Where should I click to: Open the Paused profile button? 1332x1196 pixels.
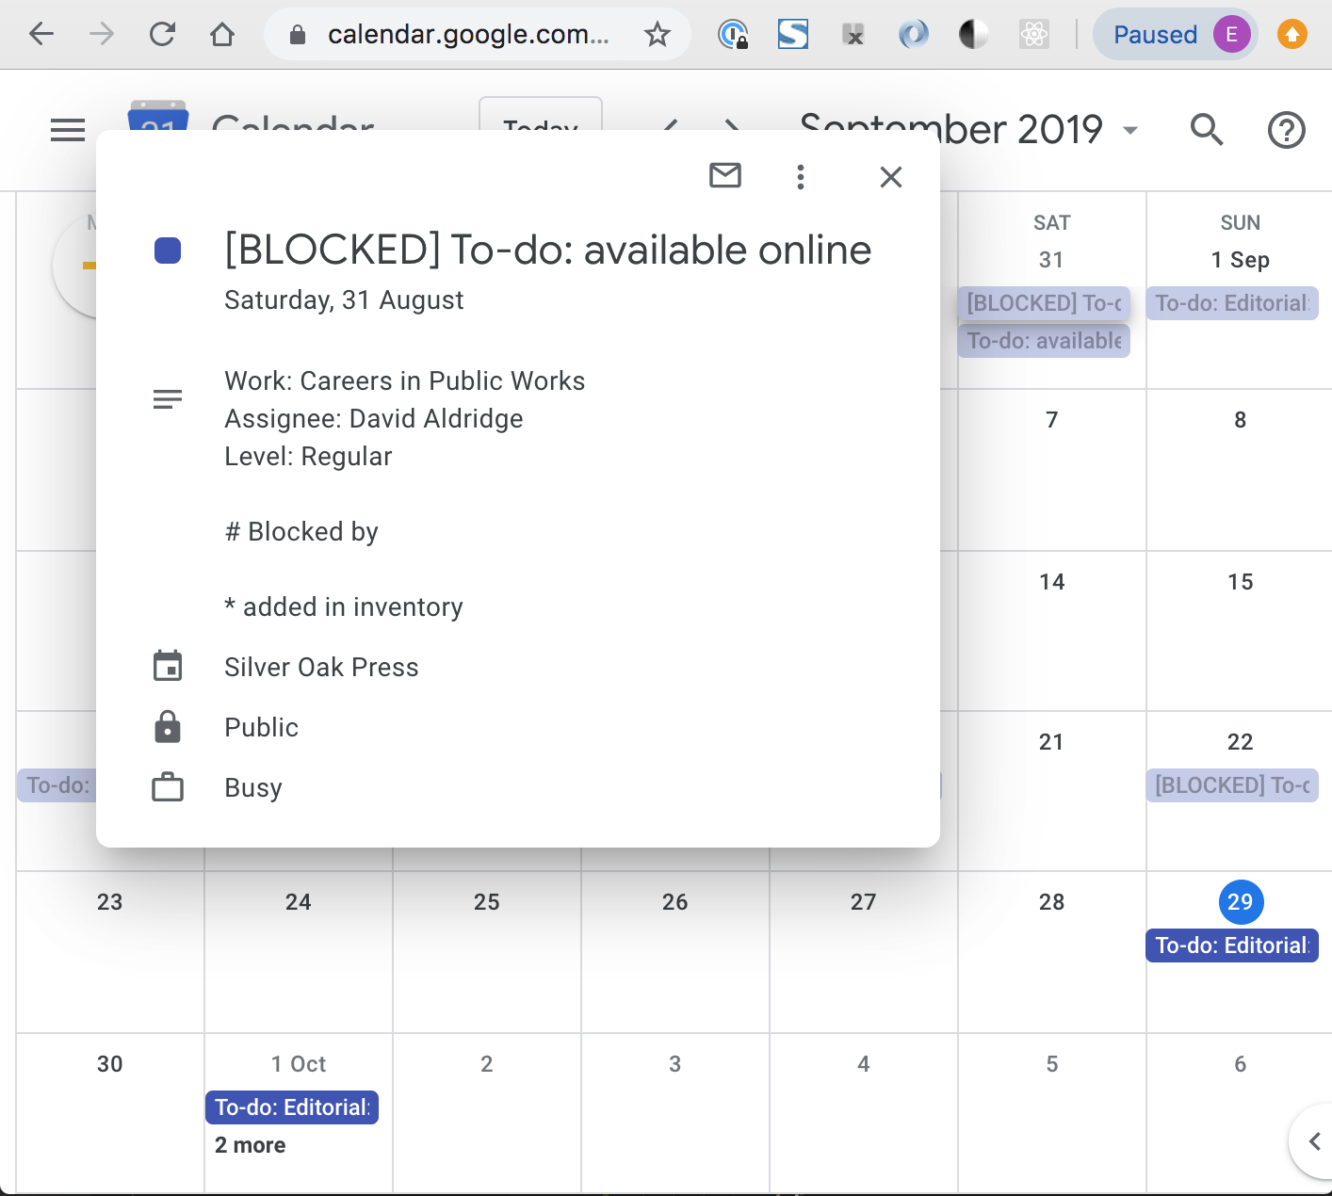1175,35
